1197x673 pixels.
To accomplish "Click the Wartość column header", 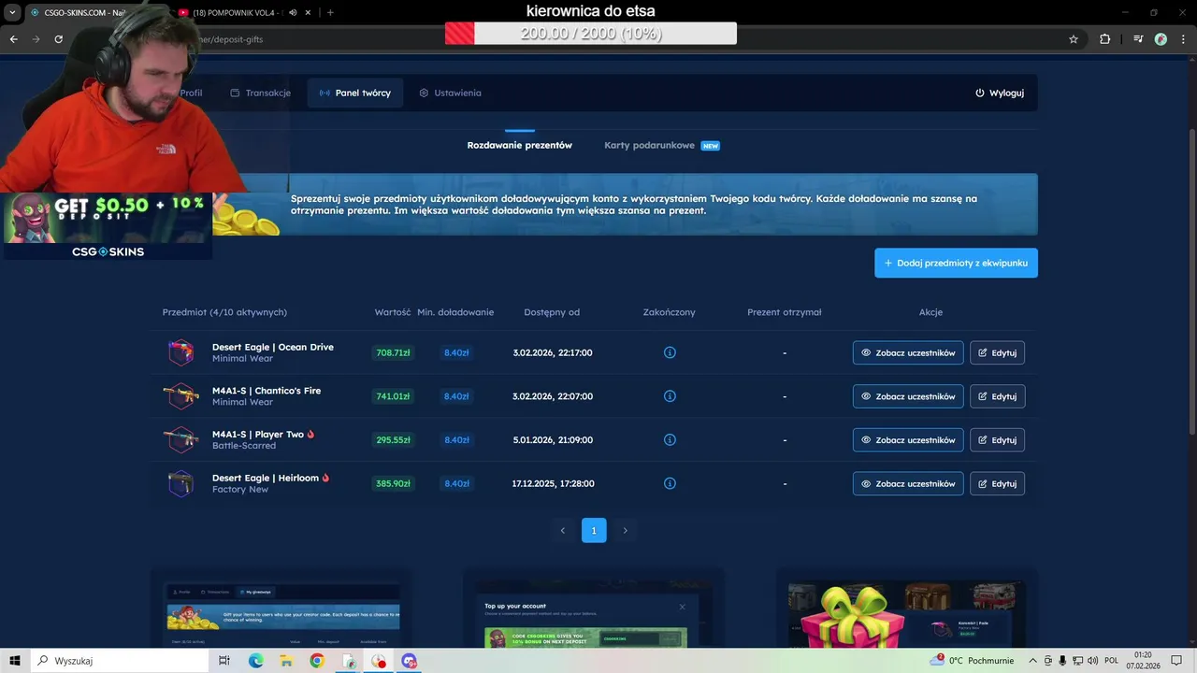I will pyautogui.click(x=393, y=312).
